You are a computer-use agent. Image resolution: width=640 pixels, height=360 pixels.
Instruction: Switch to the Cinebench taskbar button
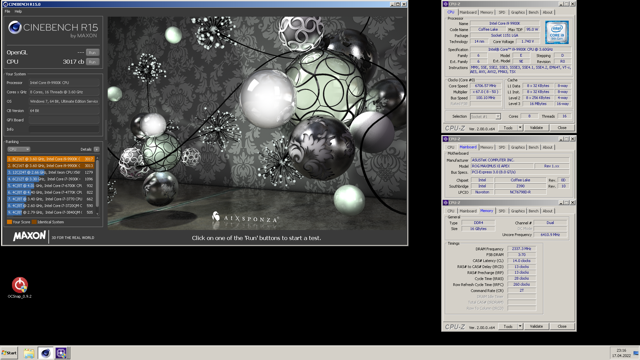point(45,353)
